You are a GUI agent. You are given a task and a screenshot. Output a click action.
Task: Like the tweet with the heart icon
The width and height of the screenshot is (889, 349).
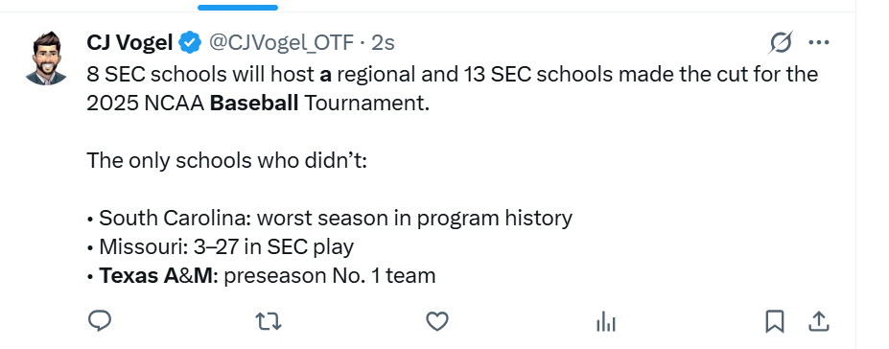coord(437,321)
